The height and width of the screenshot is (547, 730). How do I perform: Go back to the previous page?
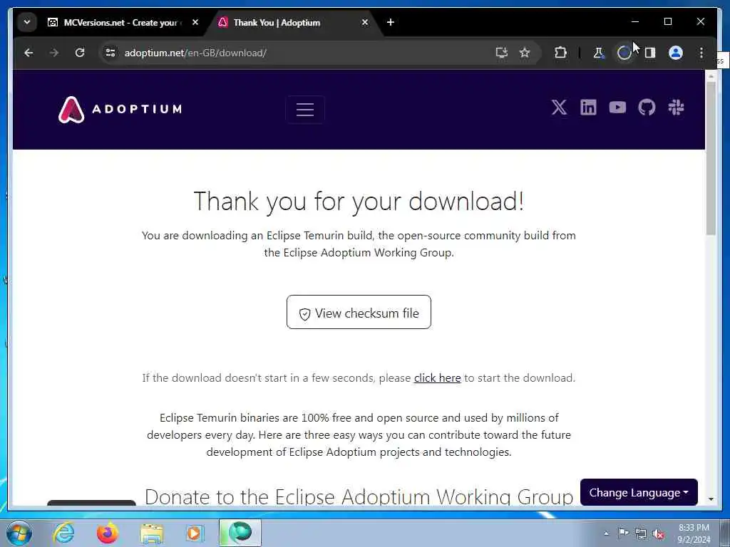(29, 53)
